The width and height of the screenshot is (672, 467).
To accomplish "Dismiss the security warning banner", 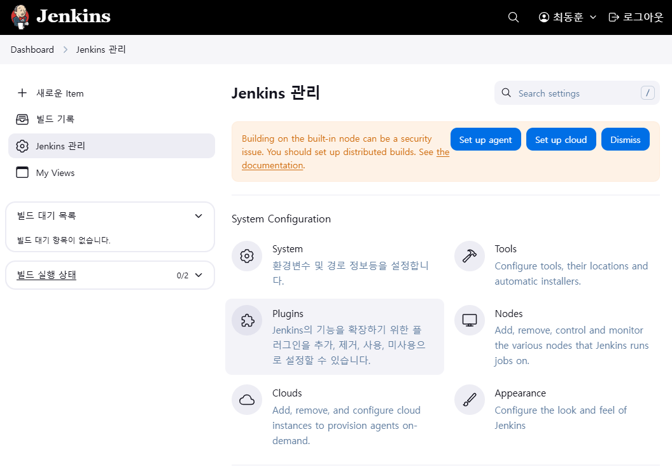I will tap(626, 140).
